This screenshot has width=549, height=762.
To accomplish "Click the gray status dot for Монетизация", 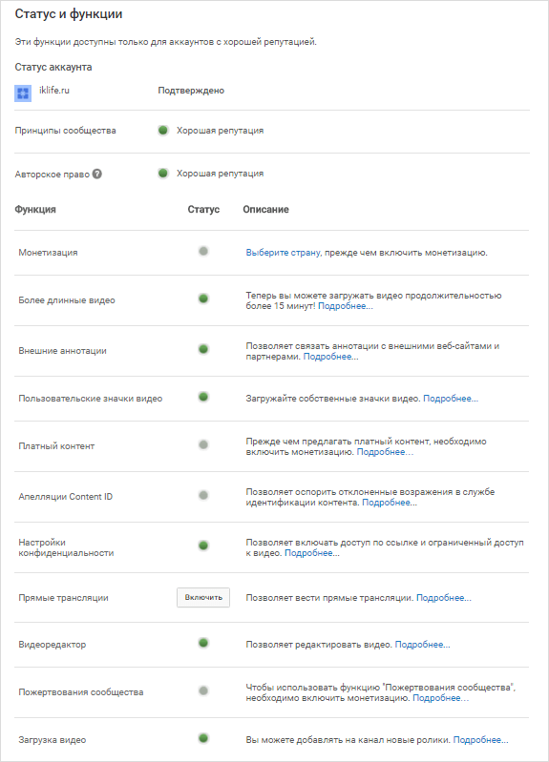I will point(203,251).
